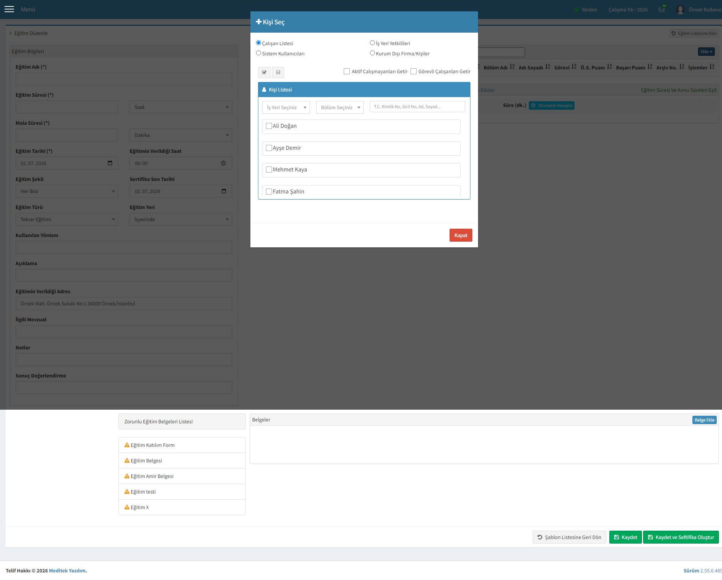Open the calendar picker for Eğitim Tarihi

(x=110, y=163)
